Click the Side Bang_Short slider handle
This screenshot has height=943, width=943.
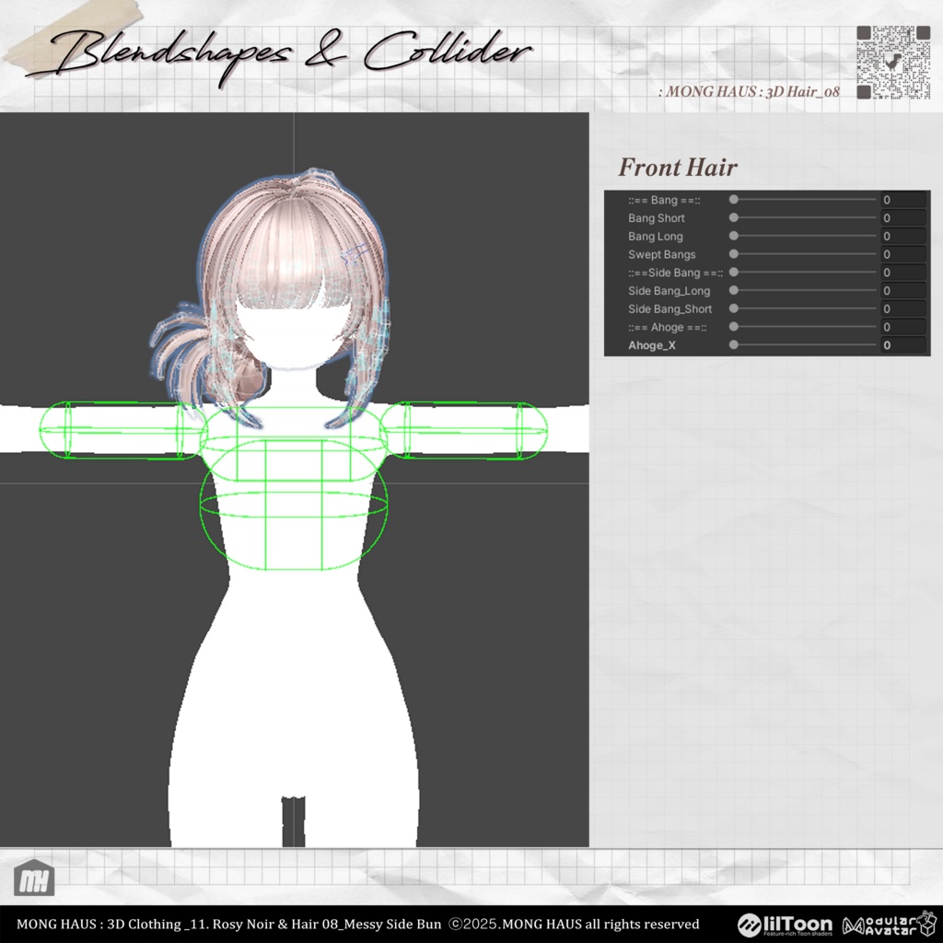[x=734, y=309]
